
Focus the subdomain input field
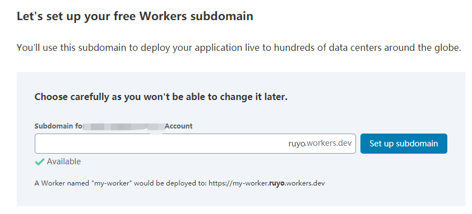pyautogui.click(x=195, y=144)
